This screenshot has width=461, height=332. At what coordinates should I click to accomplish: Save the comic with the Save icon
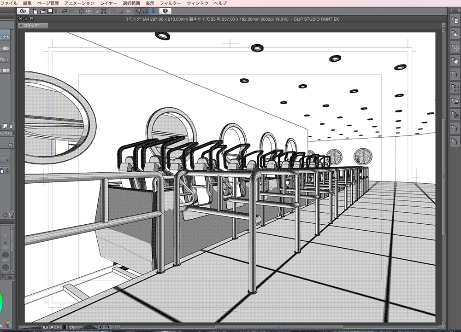50,11
